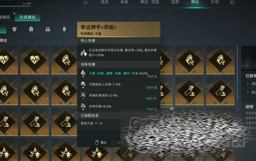
Task: Click the 异常伤害+6.0% affix row
Action: click(x=119, y=106)
